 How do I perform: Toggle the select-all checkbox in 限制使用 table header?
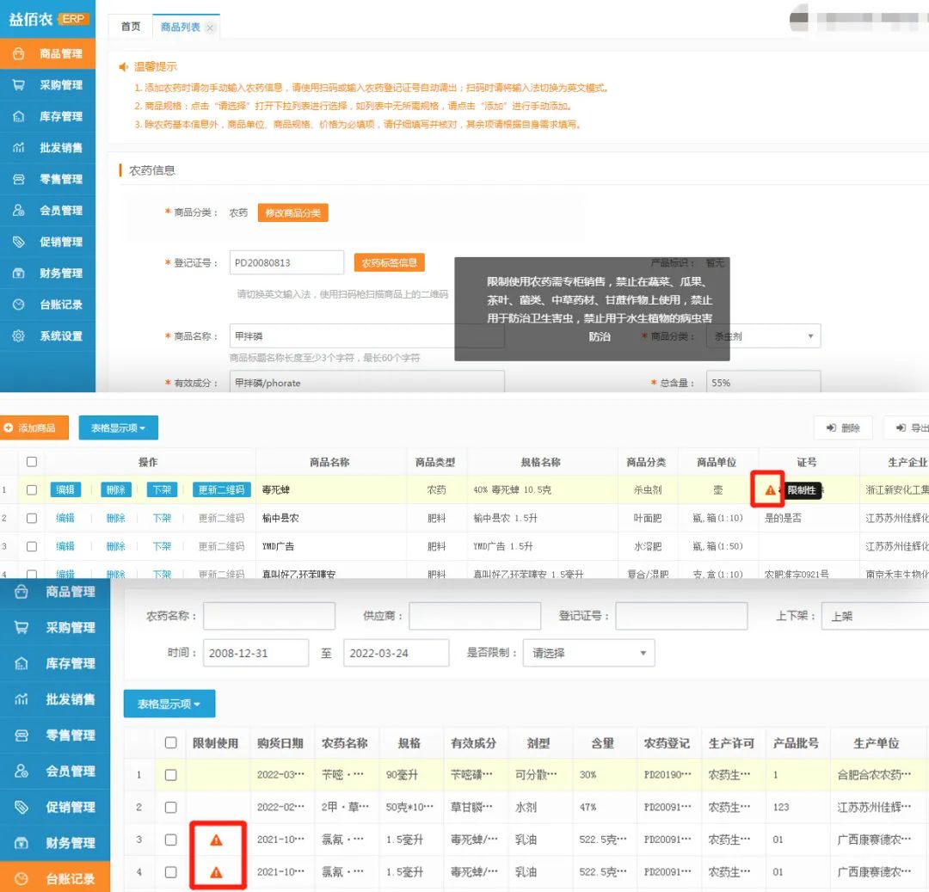click(x=170, y=743)
